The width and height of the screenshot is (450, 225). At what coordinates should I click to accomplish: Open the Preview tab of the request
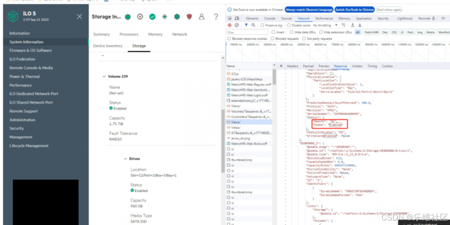tap(324, 66)
